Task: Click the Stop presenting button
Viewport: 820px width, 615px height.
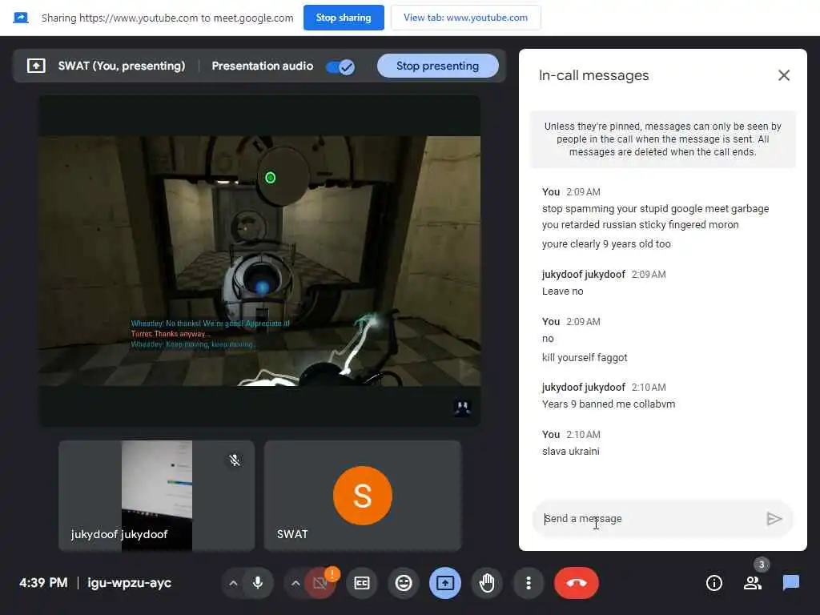Action: tap(437, 66)
